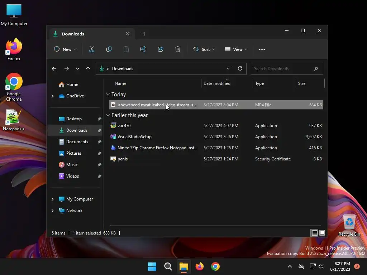
Task: Open the clock and date in taskbar
Action: coord(340,266)
